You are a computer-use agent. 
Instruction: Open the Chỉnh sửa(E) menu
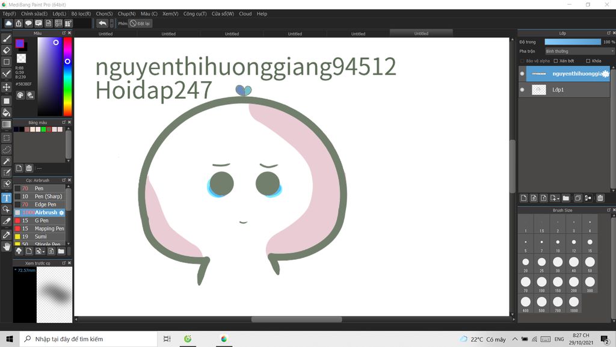click(34, 14)
